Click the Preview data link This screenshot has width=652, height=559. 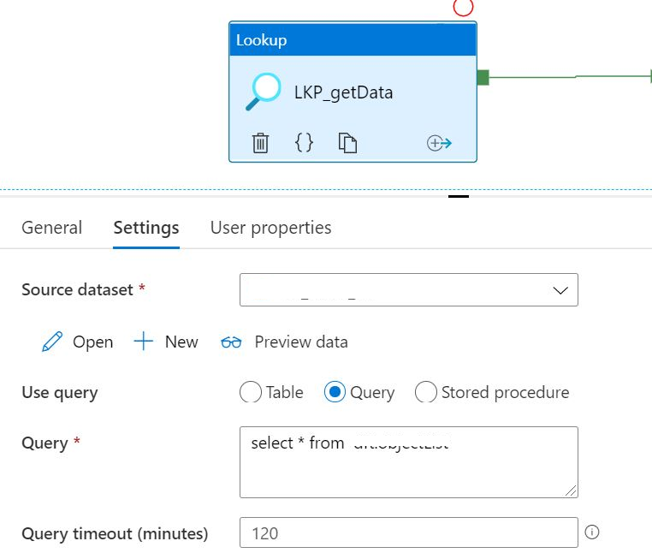click(301, 342)
